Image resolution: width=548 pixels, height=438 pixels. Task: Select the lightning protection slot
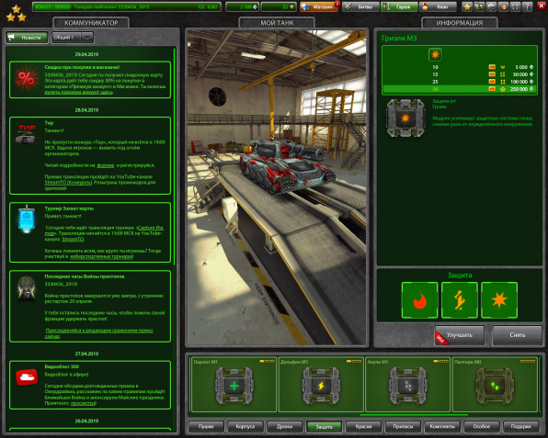click(x=459, y=300)
